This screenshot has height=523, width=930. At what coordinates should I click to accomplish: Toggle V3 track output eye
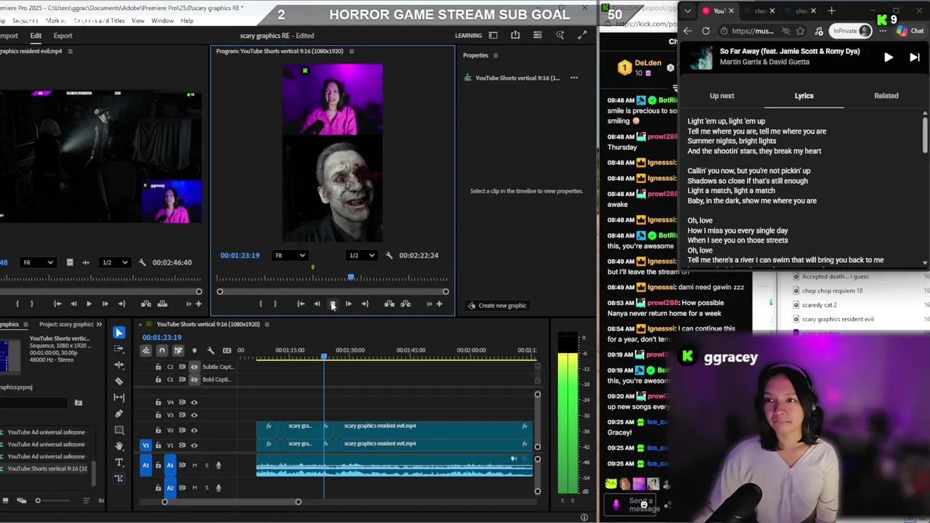[x=194, y=415]
